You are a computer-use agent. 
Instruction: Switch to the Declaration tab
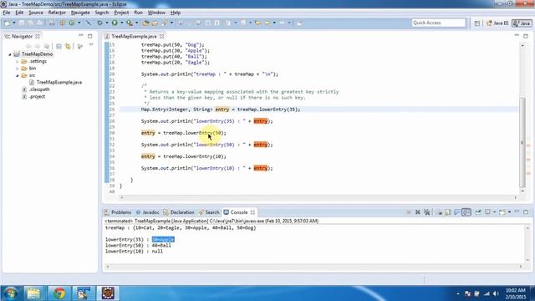click(179, 212)
